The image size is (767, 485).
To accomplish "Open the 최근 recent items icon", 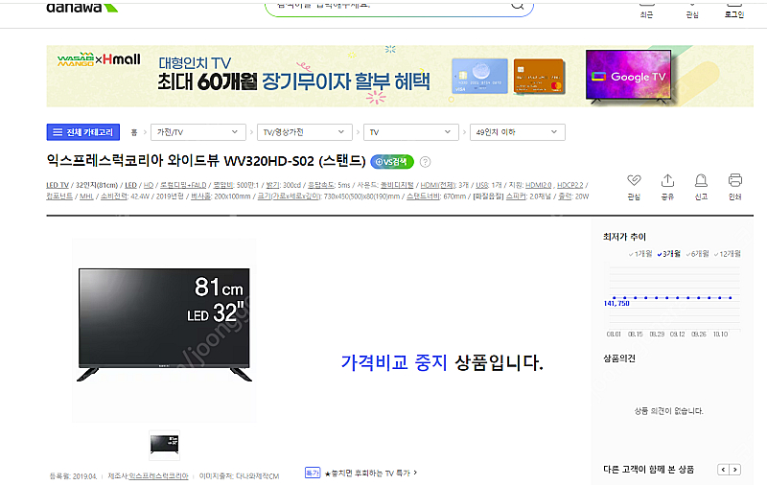I will point(646,11).
